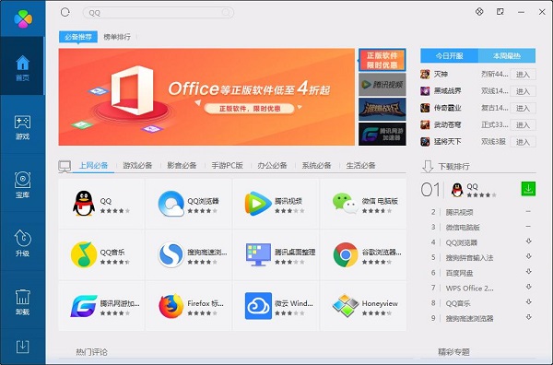Select the 正版软件限时优惠 banner thumbnail
Viewport: 553px width, 365px height.
[x=382, y=60]
